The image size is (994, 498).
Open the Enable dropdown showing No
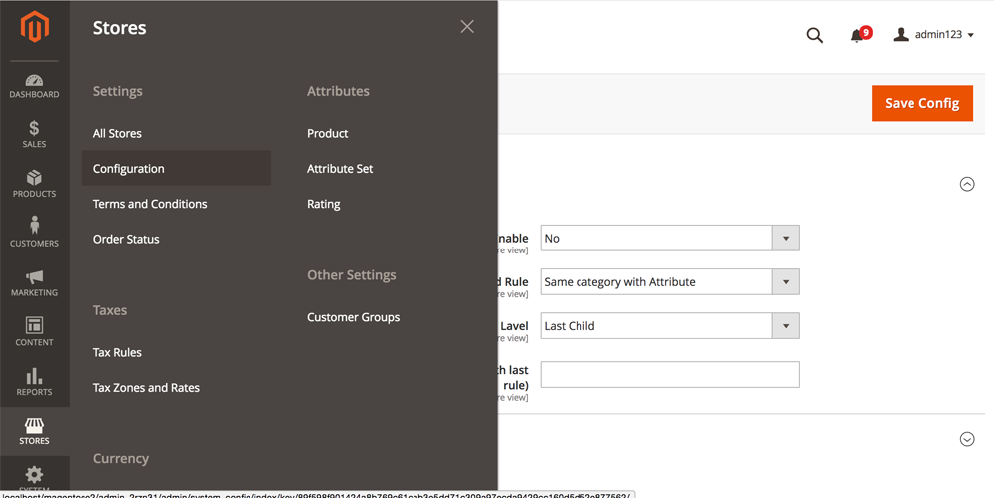(x=669, y=239)
